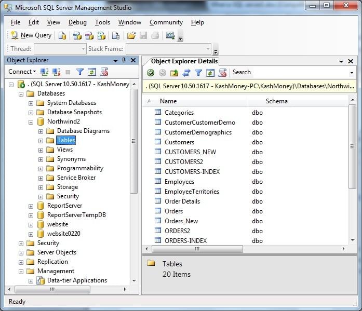This screenshot has height=311, width=362.
Task: Expand the Programmability folder
Action: tap(41, 169)
